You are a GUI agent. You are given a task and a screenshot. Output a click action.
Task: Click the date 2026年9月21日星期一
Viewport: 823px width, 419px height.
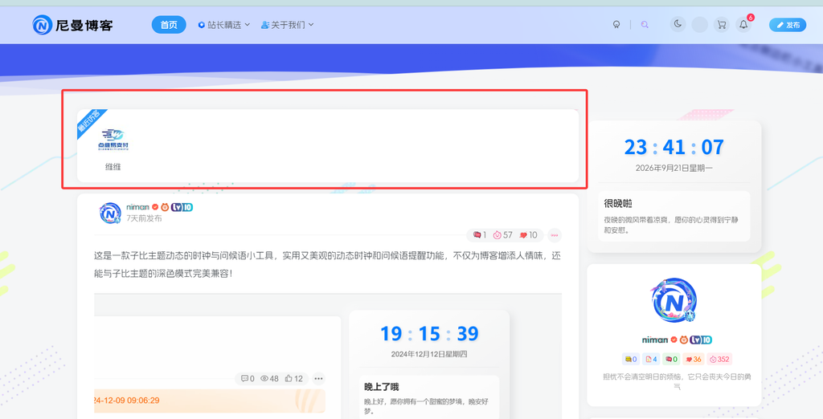tap(674, 169)
